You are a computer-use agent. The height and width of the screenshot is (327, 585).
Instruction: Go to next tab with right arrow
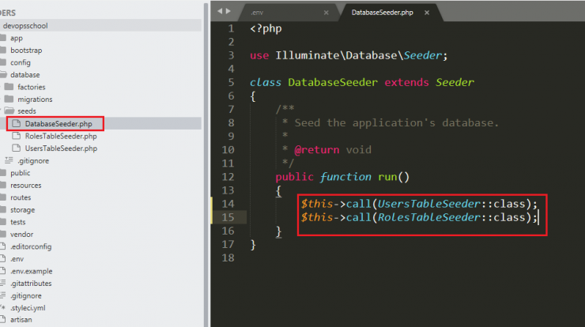(x=228, y=11)
